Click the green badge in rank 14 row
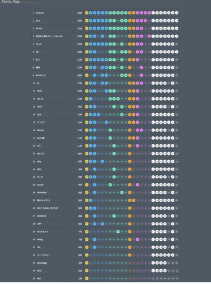Screen dimensions: 211x284 click(122, 115)
